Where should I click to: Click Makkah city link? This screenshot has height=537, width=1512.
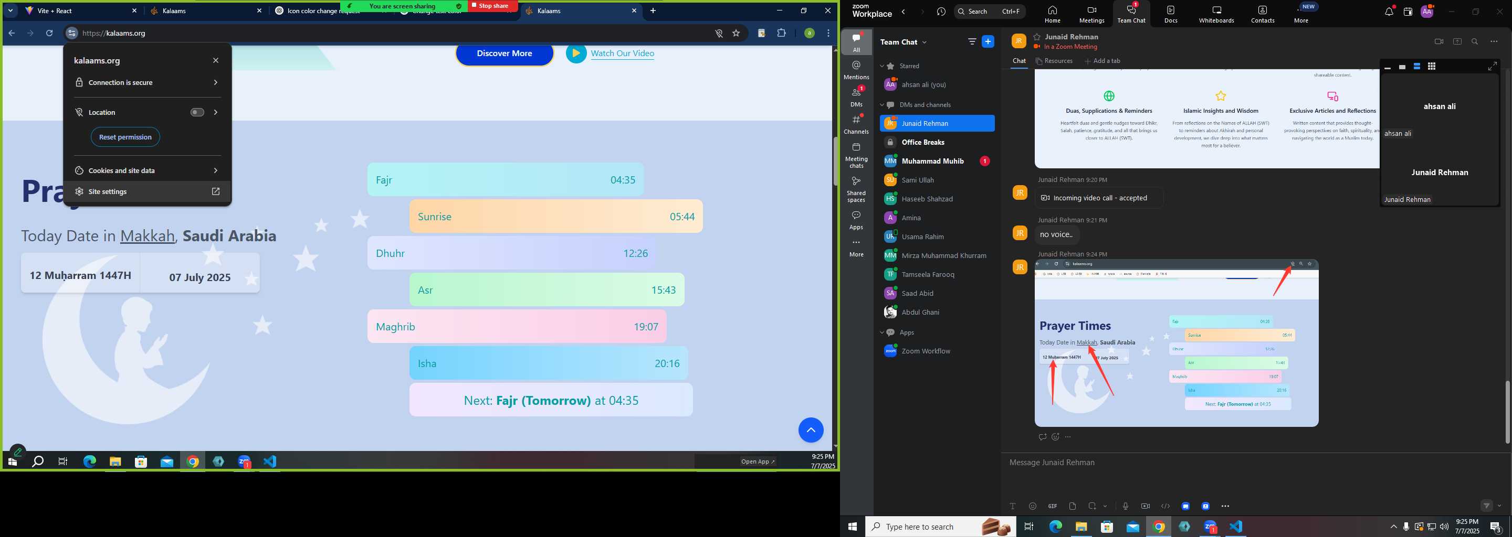coord(148,235)
